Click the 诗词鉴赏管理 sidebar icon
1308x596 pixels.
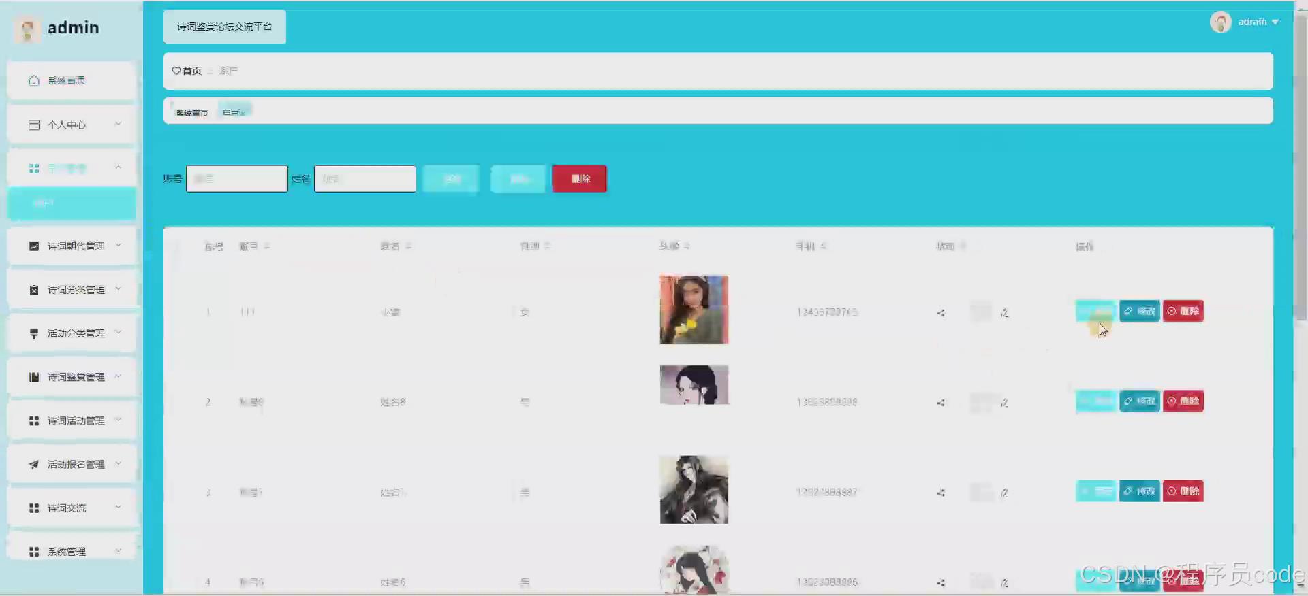click(34, 377)
